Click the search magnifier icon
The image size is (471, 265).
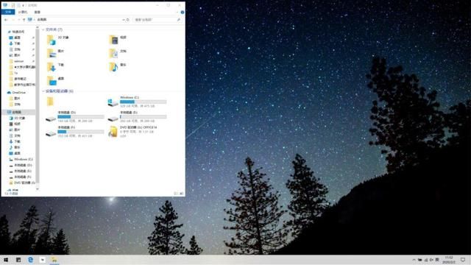(x=179, y=20)
